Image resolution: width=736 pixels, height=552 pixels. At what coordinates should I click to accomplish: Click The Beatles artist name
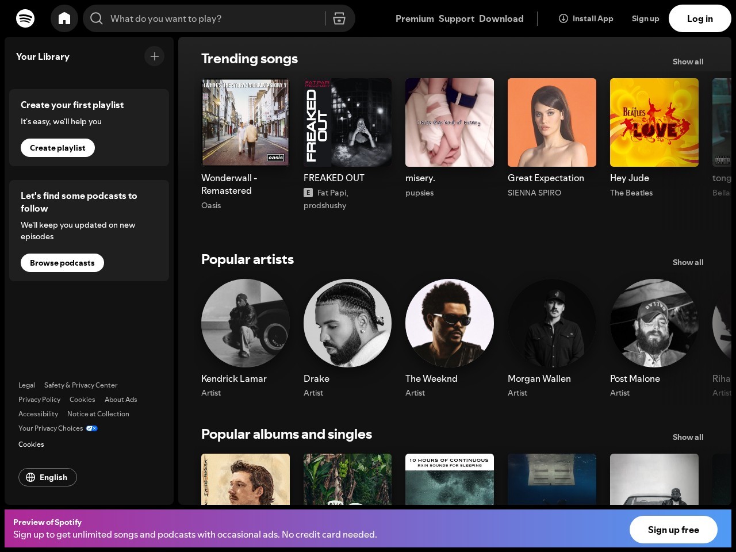631,193
